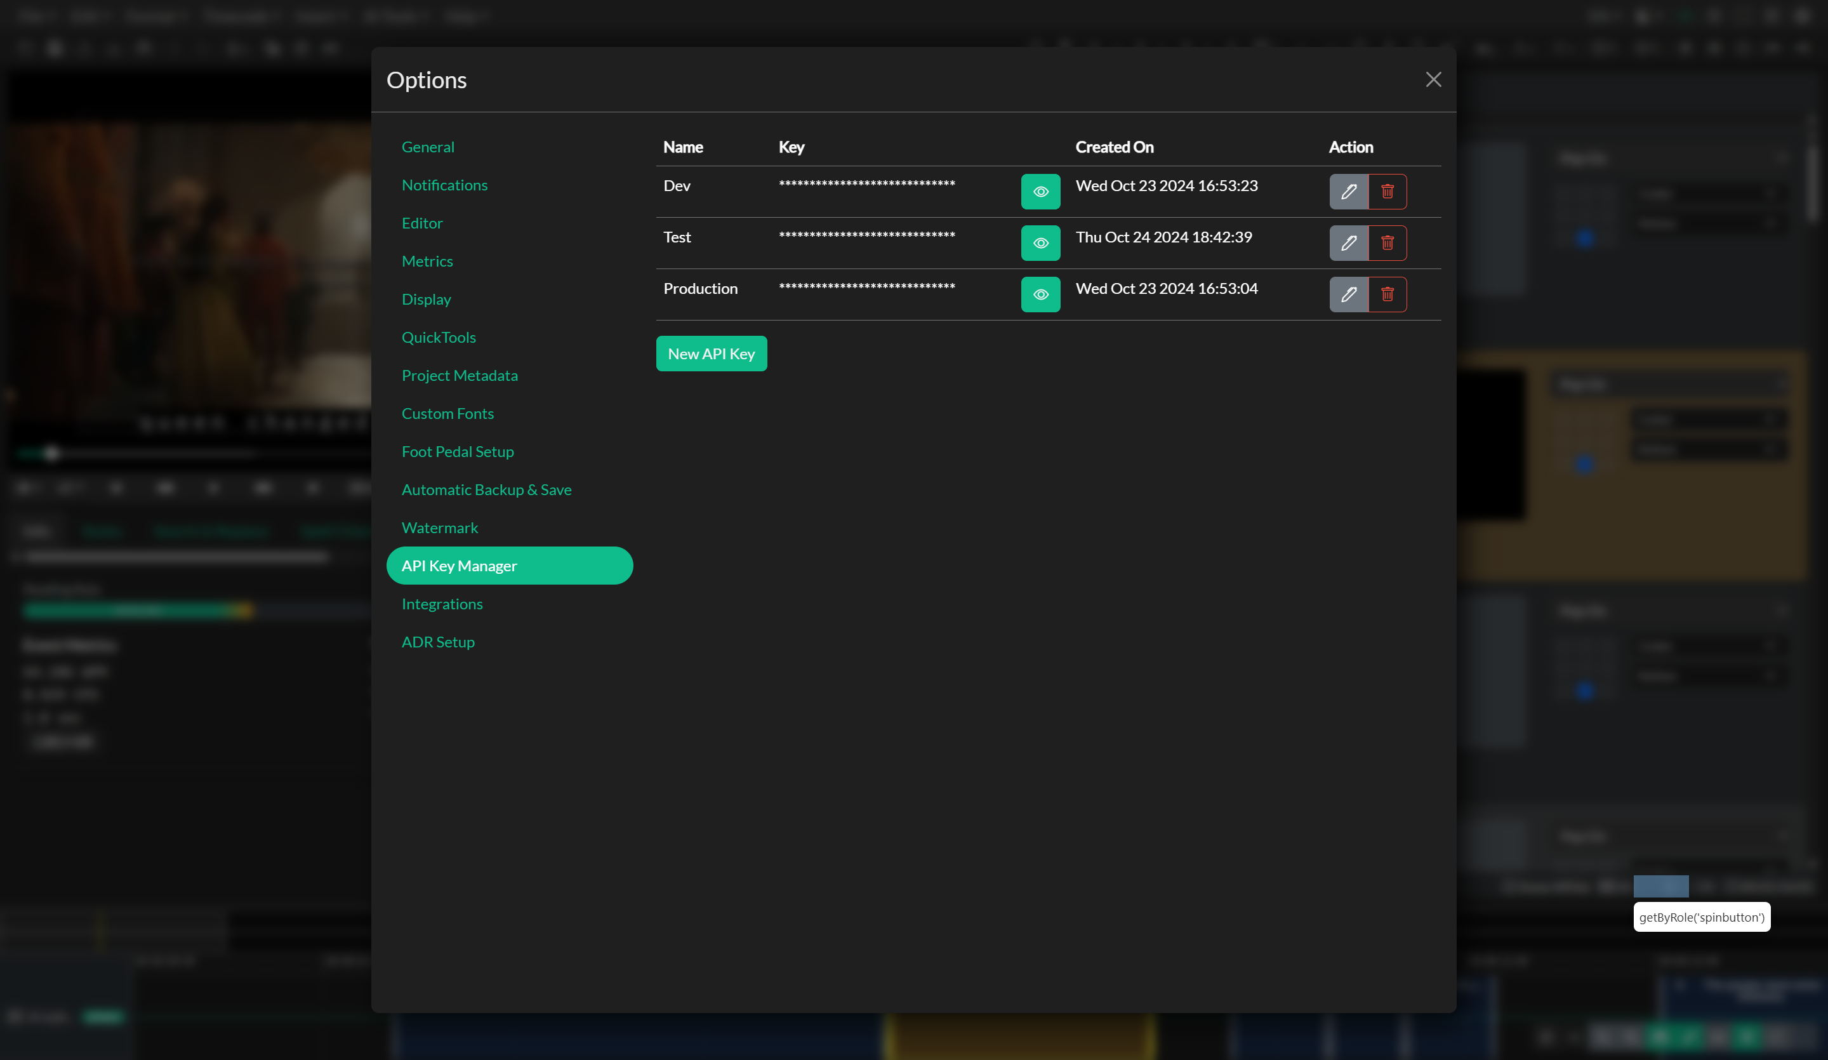Screen dimensions: 1828x1060
Task: Edit the Dev API key with the pencil icon
Action: [1349, 192]
